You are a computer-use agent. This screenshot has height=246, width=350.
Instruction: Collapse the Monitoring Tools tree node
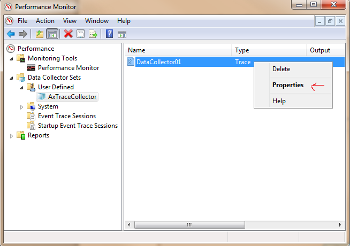[12, 58]
